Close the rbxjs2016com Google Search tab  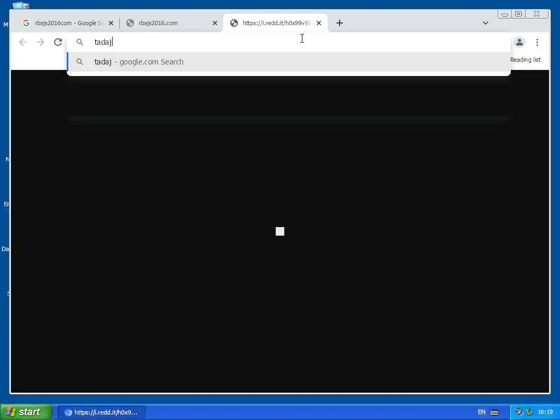[x=110, y=23]
